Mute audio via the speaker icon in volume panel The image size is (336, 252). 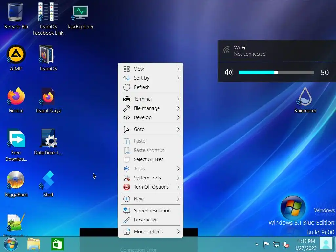[229, 72]
